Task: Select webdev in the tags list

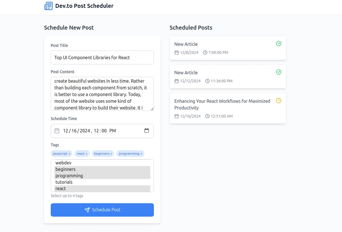Action: point(63,163)
